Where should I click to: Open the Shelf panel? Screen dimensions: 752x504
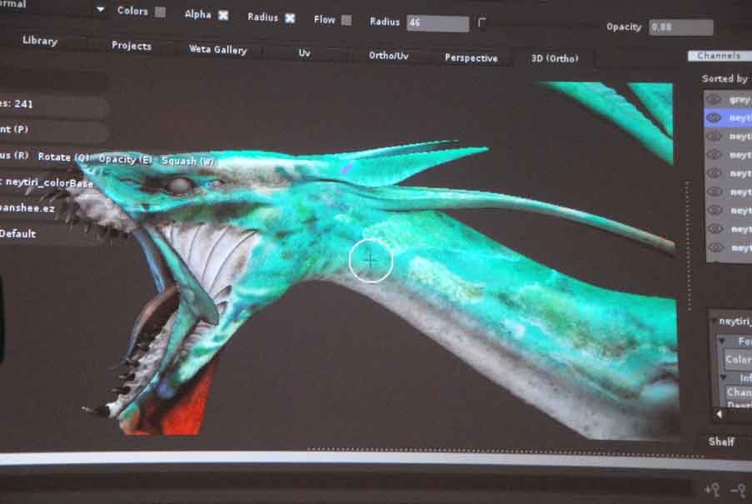721,442
